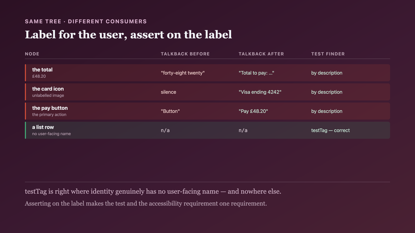The height and width of the screenshot is (233, 415).
Task: Click the 'silence' cell
Action: coord(168,92)
